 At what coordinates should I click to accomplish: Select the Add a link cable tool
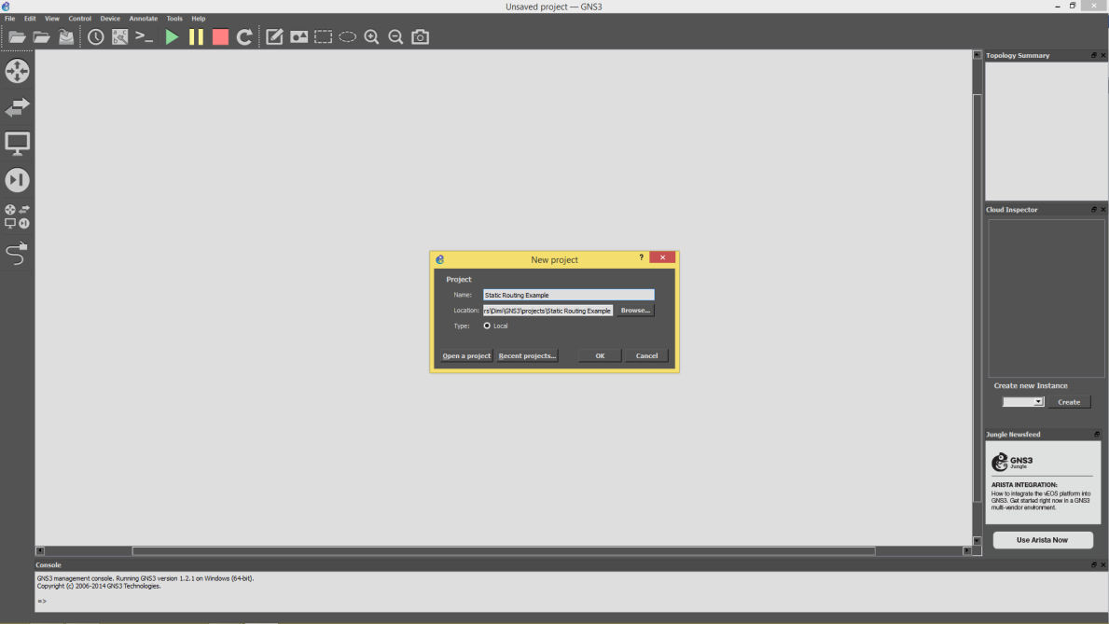pos(17,253)
